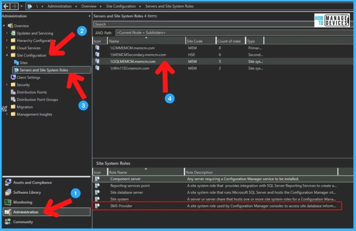
Task: Click the Migration folder icon
Action: click(13, 107)
